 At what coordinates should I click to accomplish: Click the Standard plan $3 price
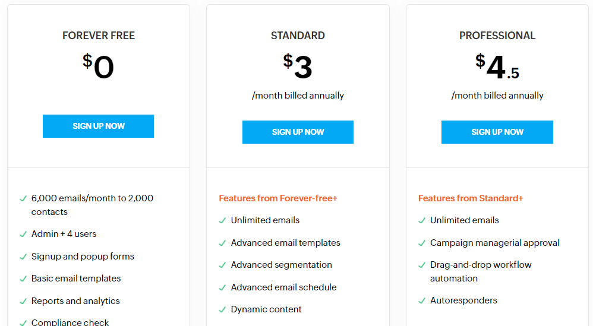click(x=298, y=66)
